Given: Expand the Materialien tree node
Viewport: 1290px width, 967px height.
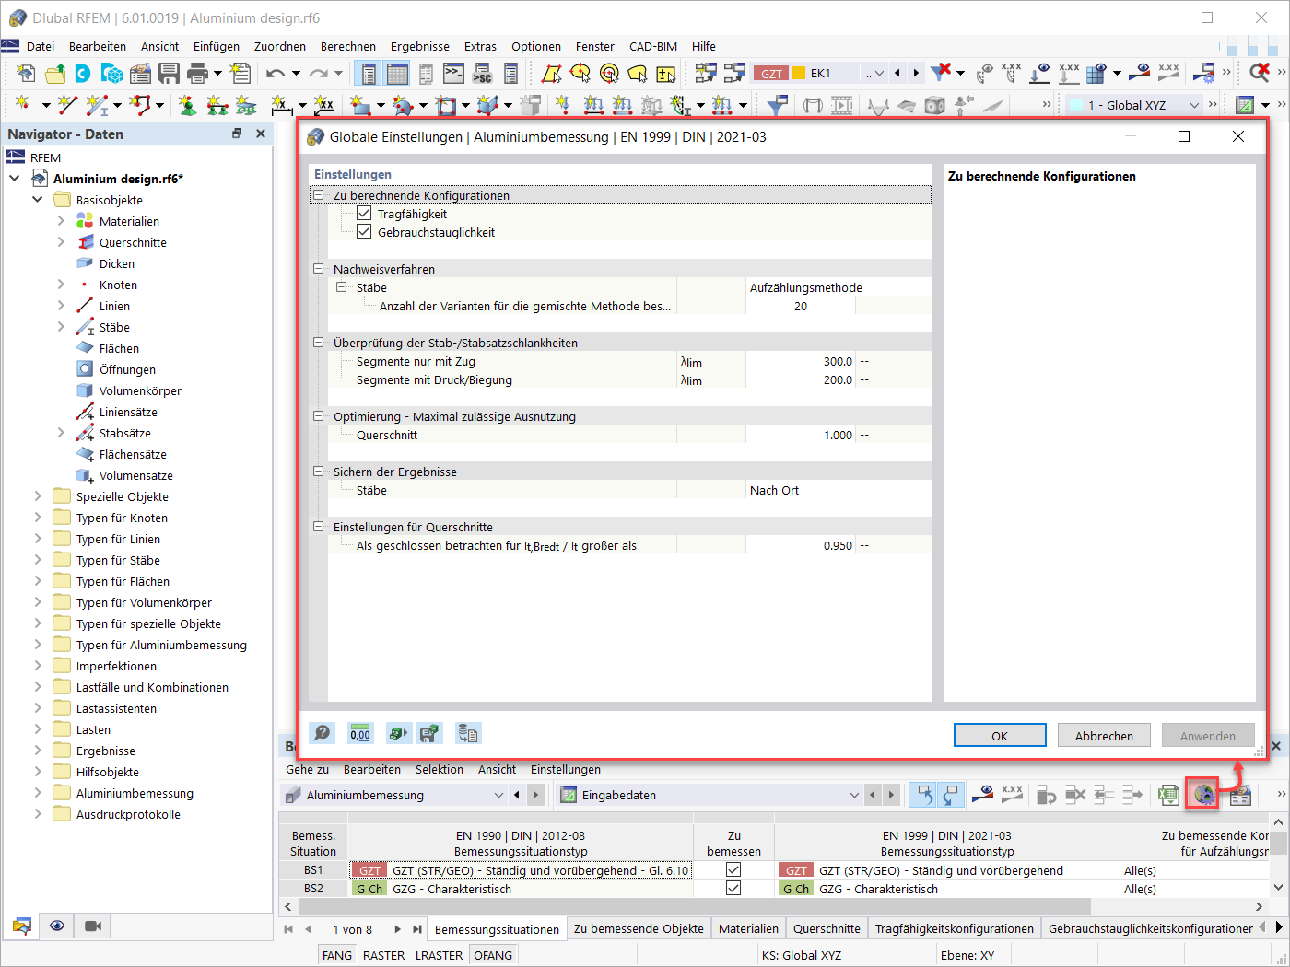Looking at the screenshot, I should pos(61,221).
